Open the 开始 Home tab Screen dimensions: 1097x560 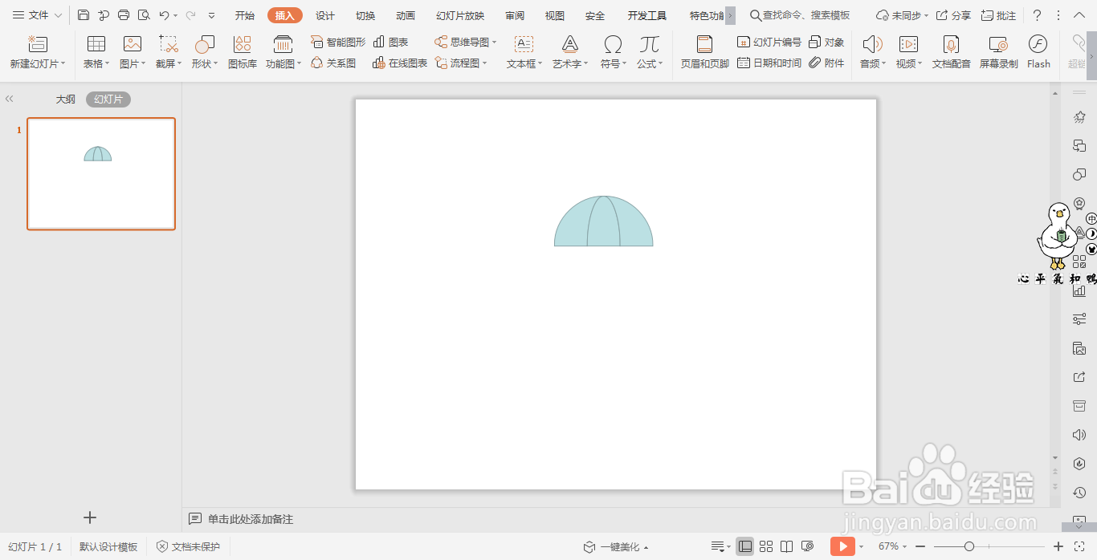coord(245,16)
